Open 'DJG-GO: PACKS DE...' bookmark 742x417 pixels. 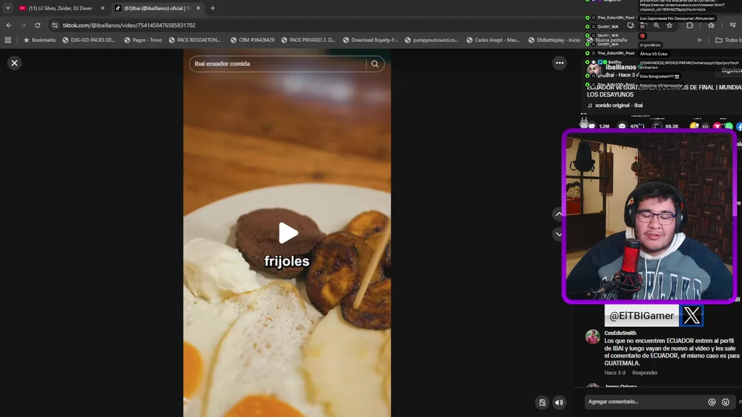[89, 40]
